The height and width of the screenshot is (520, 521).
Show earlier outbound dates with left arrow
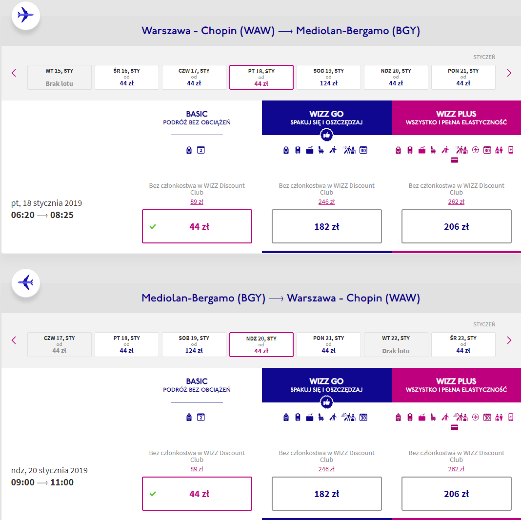(x=14, y=73)
